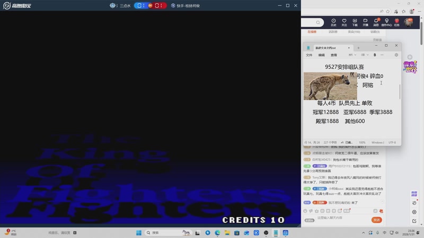
Task: Click the megaphone icon in chat toolbar
Action: click(x=311, y=211)
